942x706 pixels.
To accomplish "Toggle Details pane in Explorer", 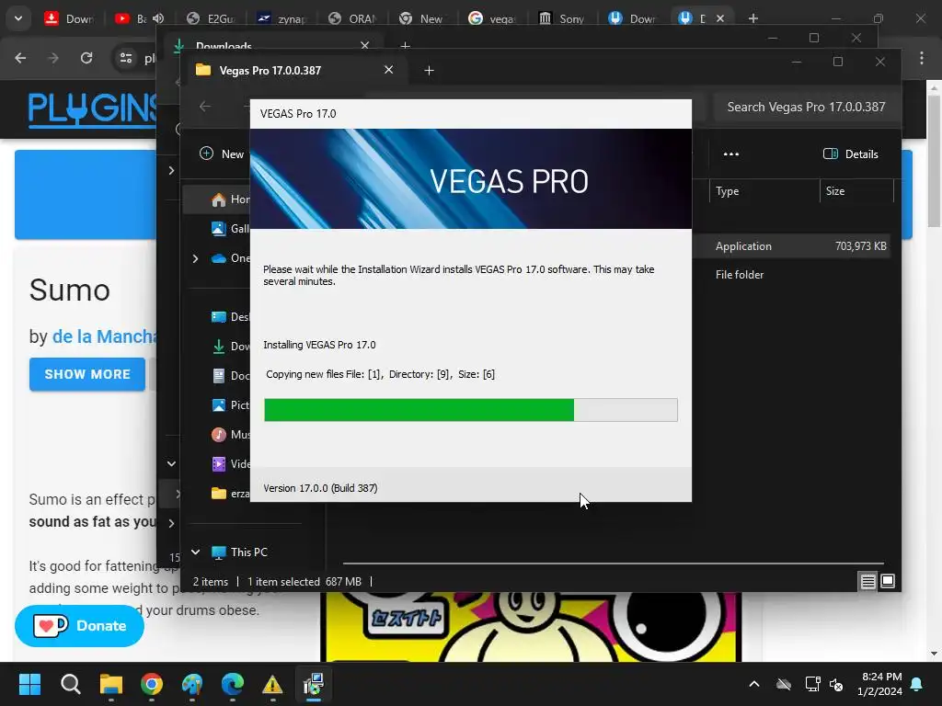I will click(x=851, y=154).
